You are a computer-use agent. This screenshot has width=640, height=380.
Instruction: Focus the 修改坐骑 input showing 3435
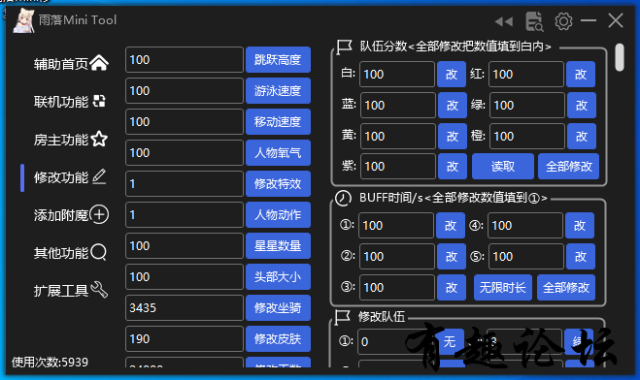pyautogui.click(x=185, y=307)
